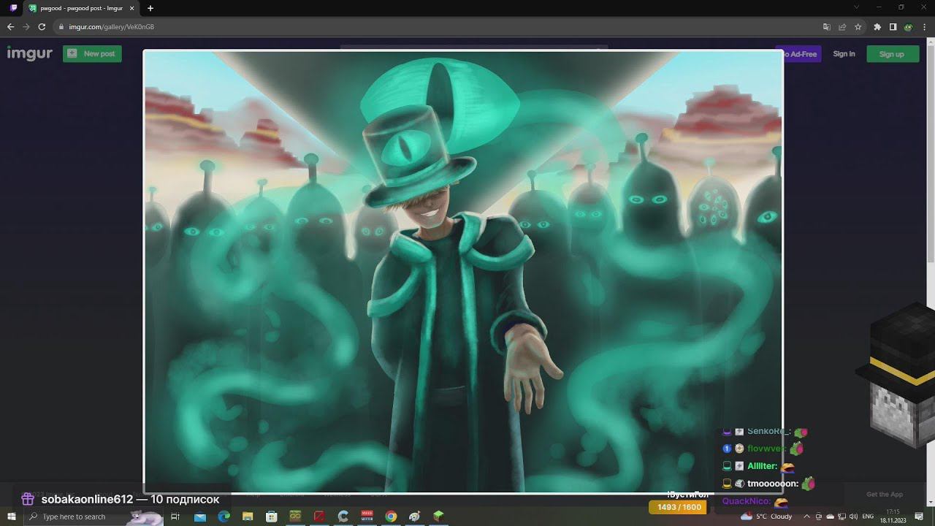Screen dimensions: 935x526
Task: Switch to the first Twitch tab
Action: pyautogui.click(x=13, y=8)
